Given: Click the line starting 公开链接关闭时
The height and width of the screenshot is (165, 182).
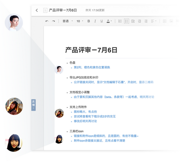Looking at the screenshot, I should [x=114, y=82].
